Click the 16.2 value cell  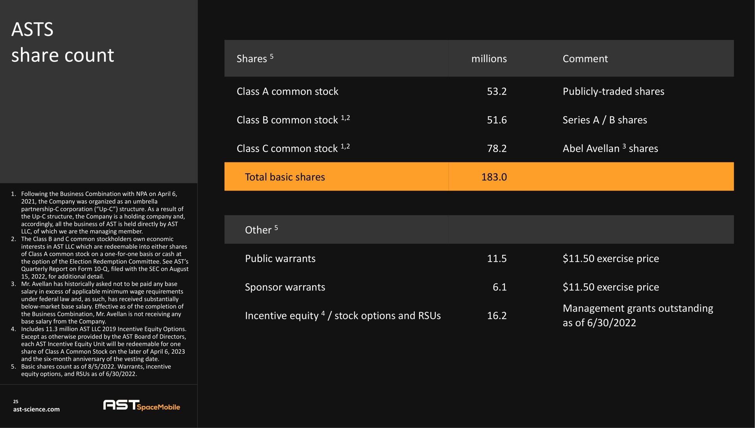(497, 316)
